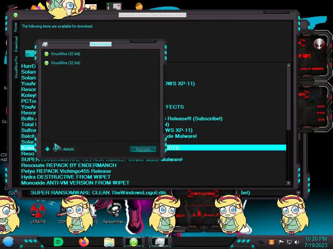Click the VirusWire list scrollbar thumb
The height and width of the screenshot is (249, 333).
288,99
